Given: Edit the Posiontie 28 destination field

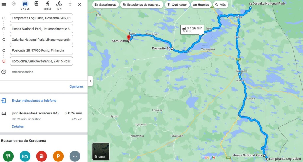Looking at the screenshot, I should 41,50.
